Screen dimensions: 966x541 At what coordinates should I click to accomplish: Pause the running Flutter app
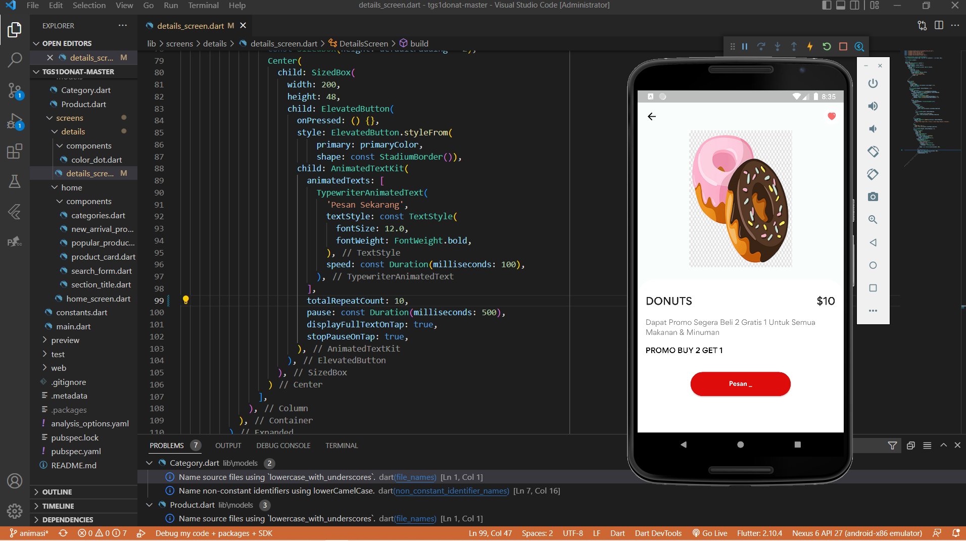click(x=744, y=46)
